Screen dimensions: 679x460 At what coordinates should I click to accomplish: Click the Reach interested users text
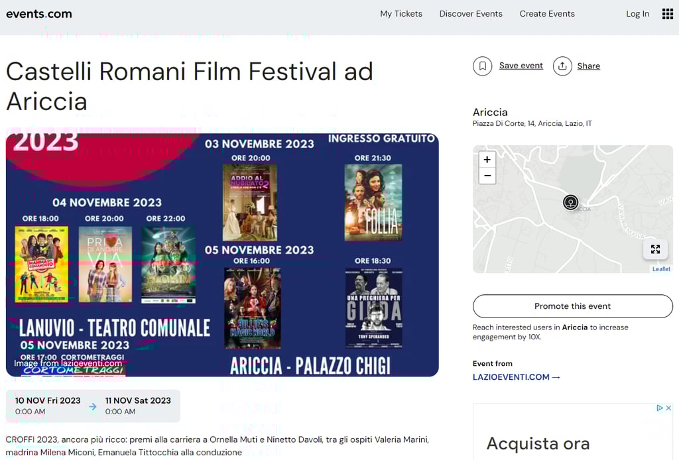point(550,332)
